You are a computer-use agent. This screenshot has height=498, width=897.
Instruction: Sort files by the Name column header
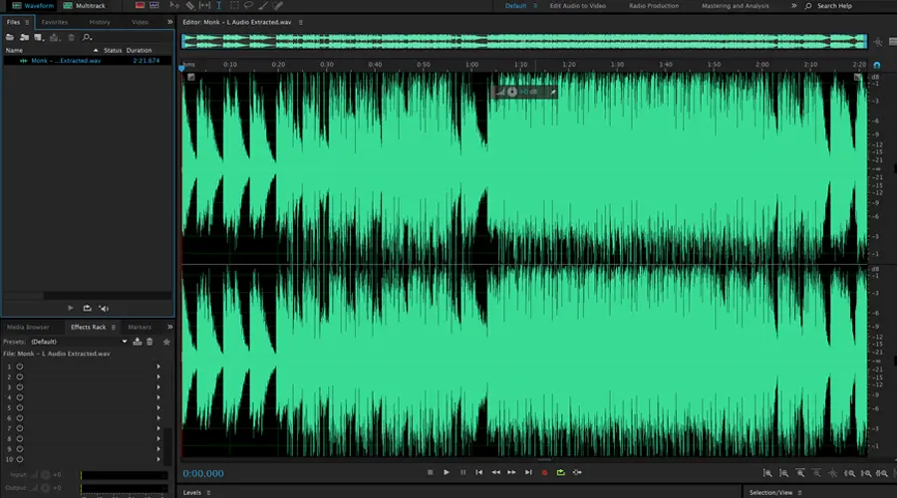pos(14,51)
